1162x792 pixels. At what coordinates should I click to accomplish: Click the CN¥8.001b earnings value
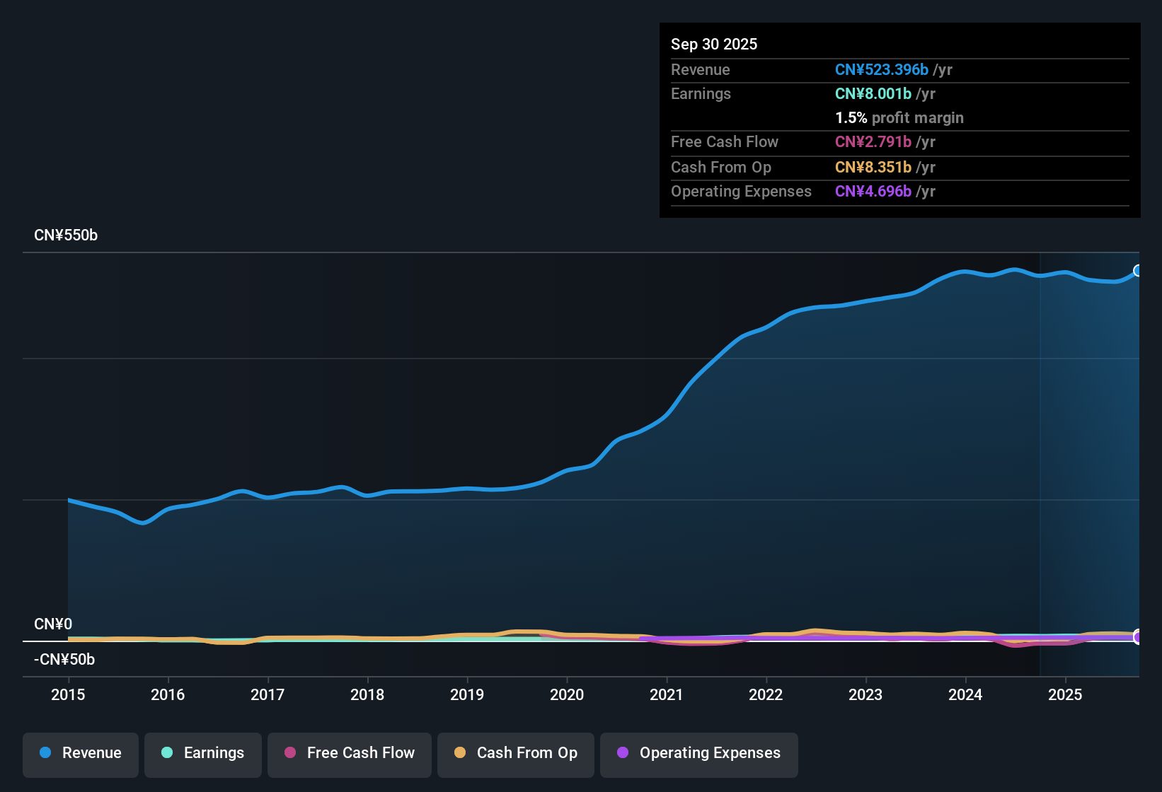pyautogui.click(x=872, y=93)
